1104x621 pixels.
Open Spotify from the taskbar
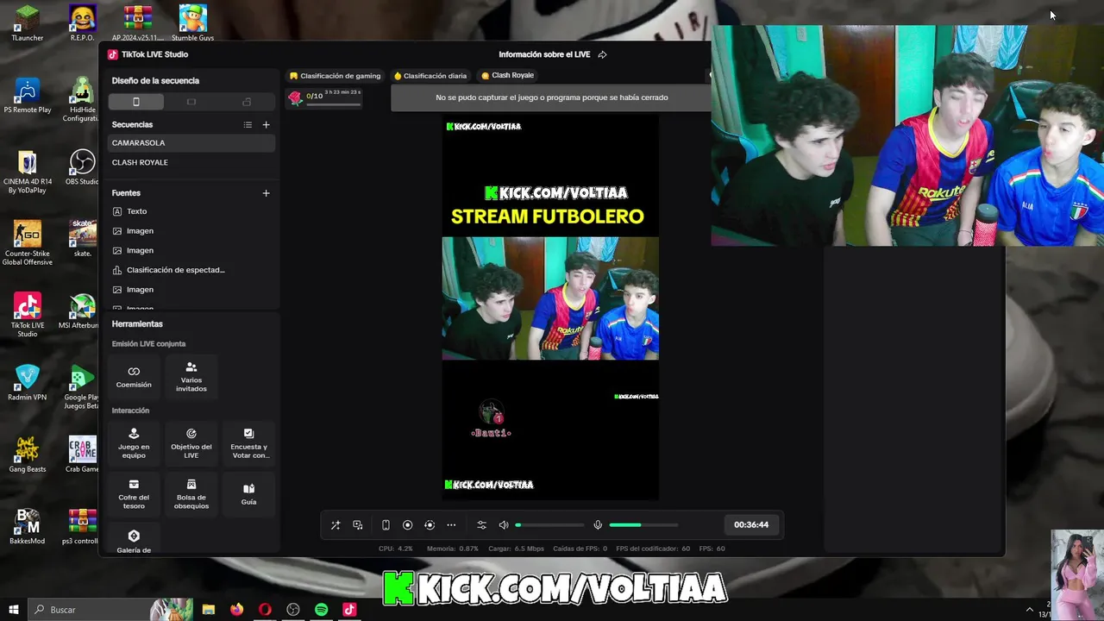pyautogui.click(x=321, y=610)
